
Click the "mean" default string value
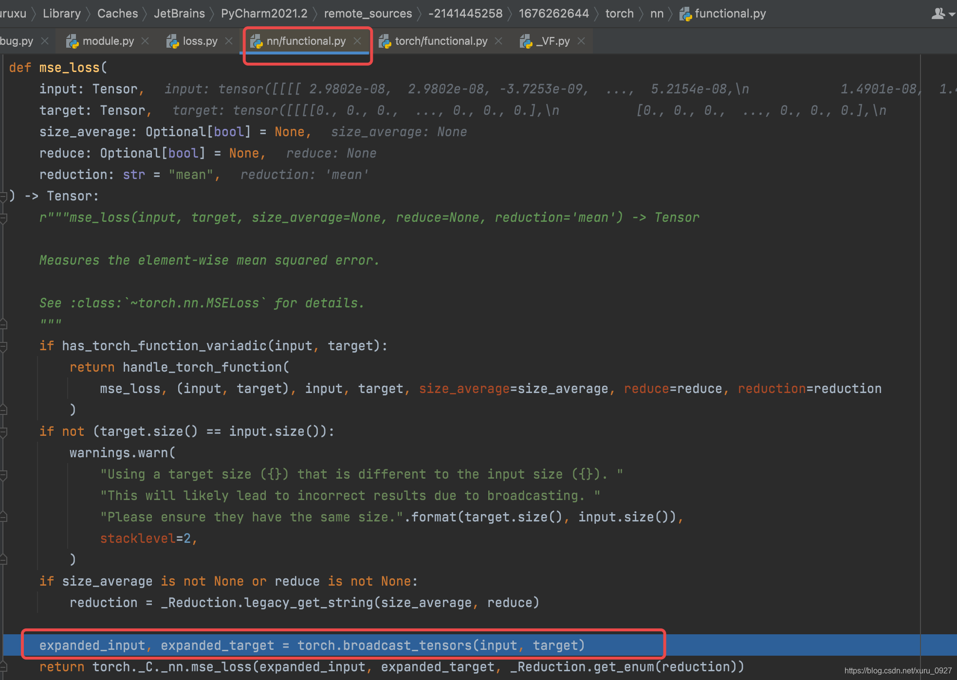point(191,175)
